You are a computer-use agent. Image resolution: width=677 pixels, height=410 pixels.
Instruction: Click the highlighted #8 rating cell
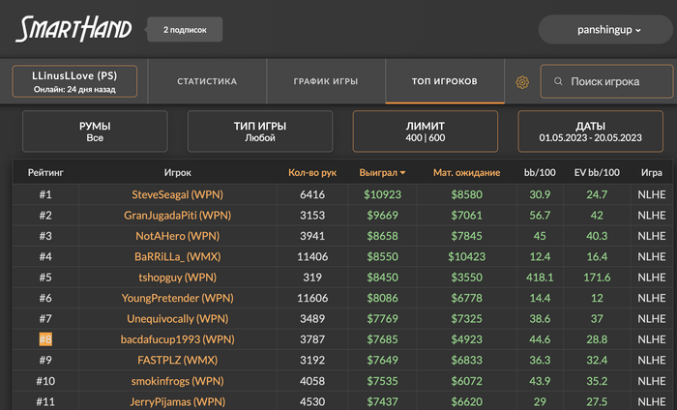pyautogui.click(x=45, y=339)
